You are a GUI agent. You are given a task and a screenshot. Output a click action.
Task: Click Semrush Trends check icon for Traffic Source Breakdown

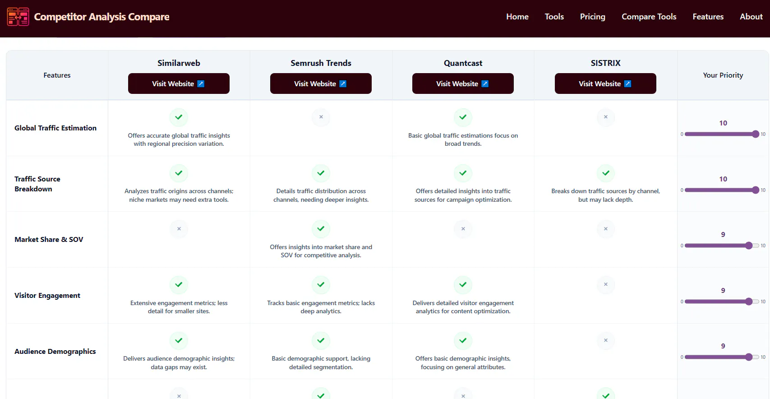[x=321, y=173]
